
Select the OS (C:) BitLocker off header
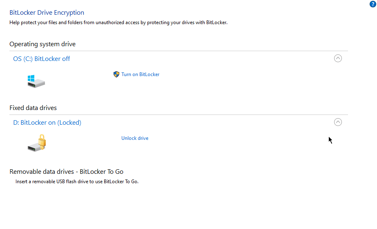tap(42, 59)
